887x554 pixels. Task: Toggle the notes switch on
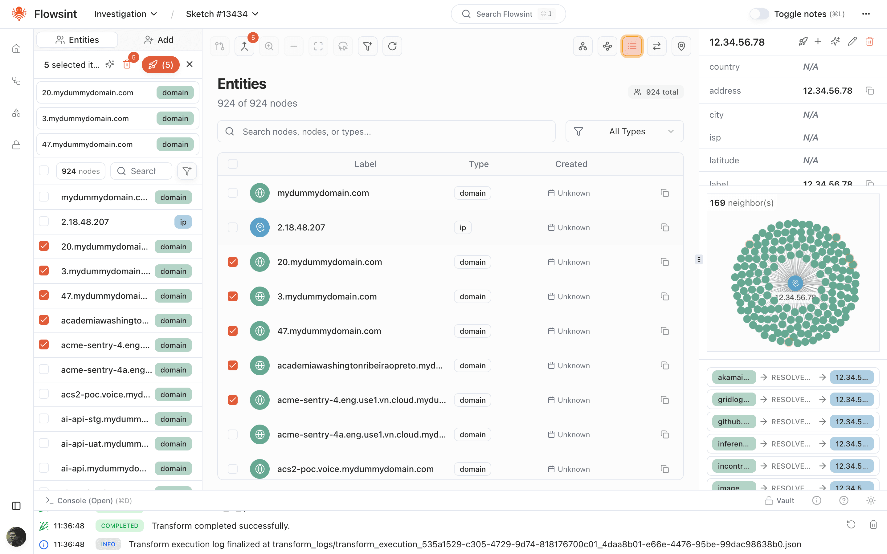click(x=759, y=14)
